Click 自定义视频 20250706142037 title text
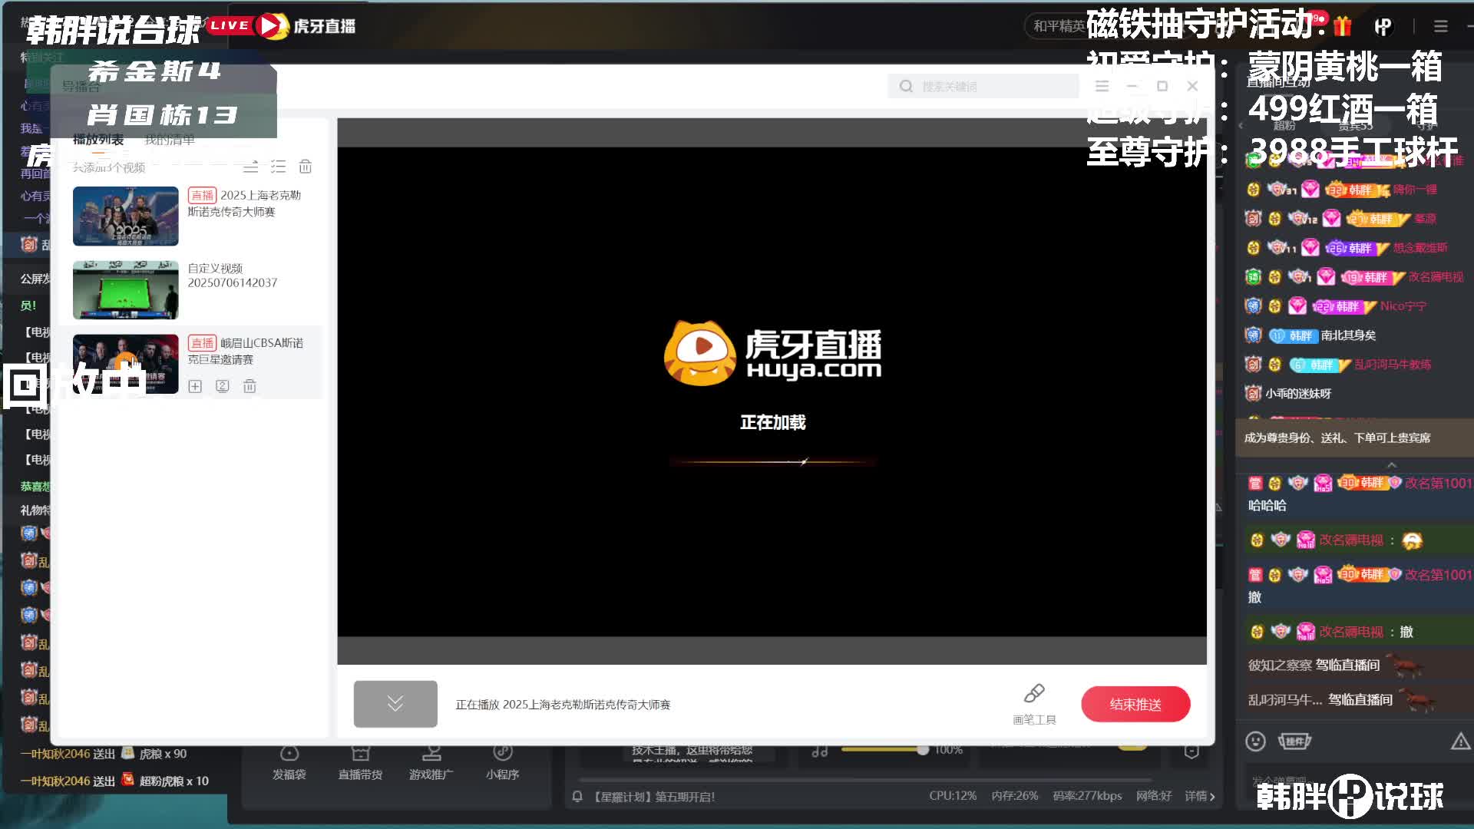 pos(233,276)
